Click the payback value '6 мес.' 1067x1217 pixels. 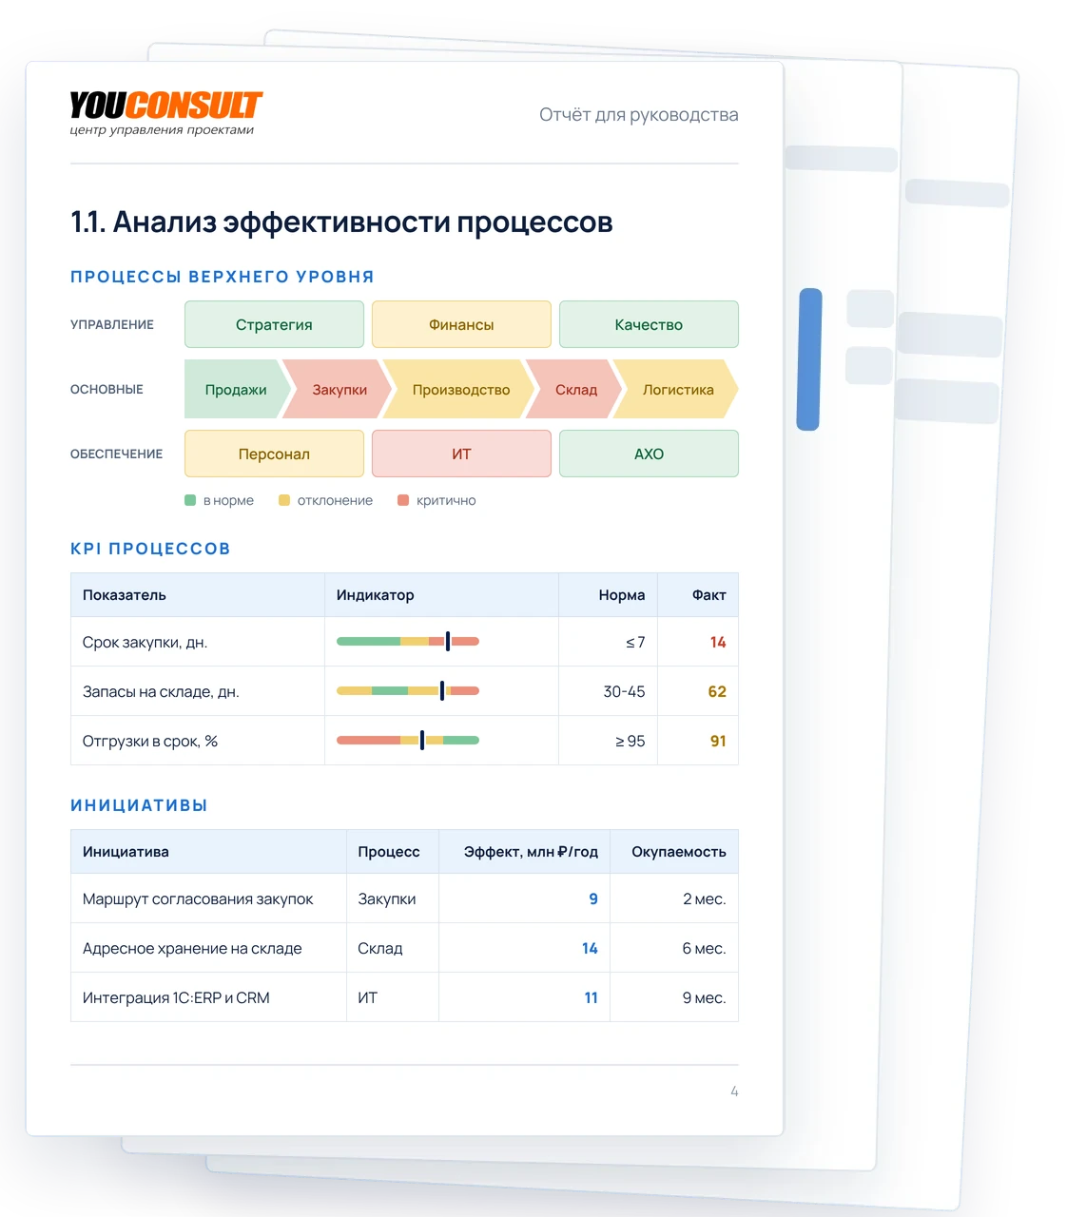tap(704, 949)
